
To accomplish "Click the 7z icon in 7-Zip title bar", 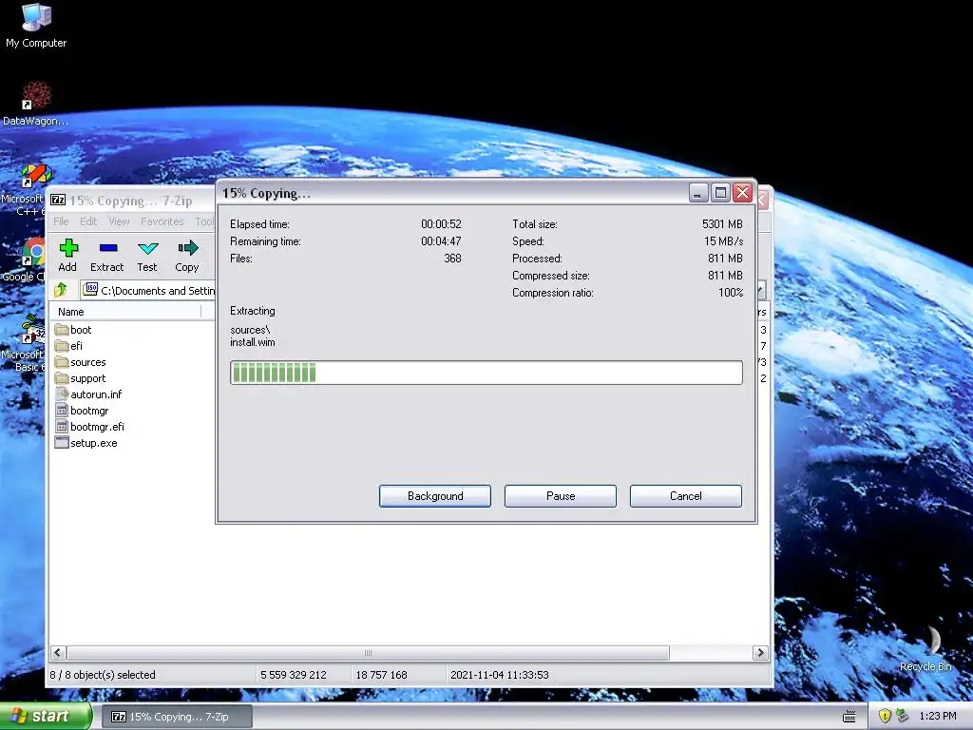I will (x=58, y=200).
